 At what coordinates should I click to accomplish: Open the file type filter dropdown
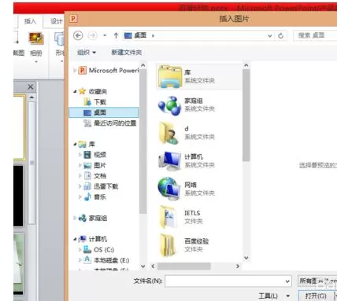click(x=317, y=281)
